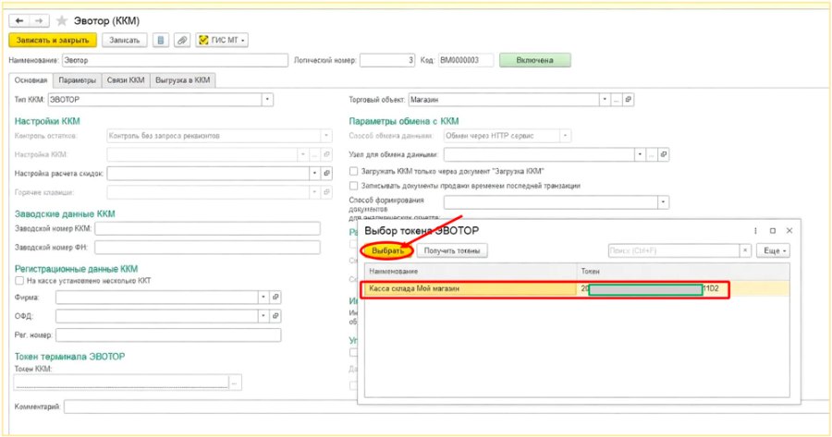The image size is (832, 437).
Task: Open the Способ обмена данными dropdown
Action: click(565, 136)
